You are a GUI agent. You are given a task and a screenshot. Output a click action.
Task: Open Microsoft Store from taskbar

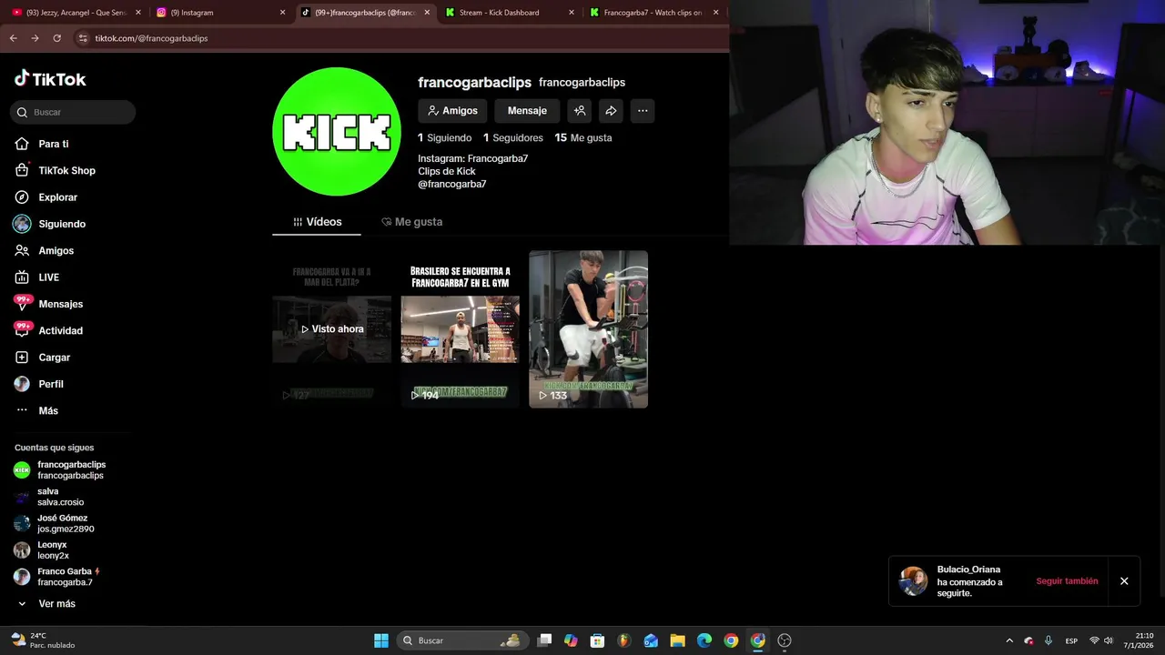click(597, 640)
